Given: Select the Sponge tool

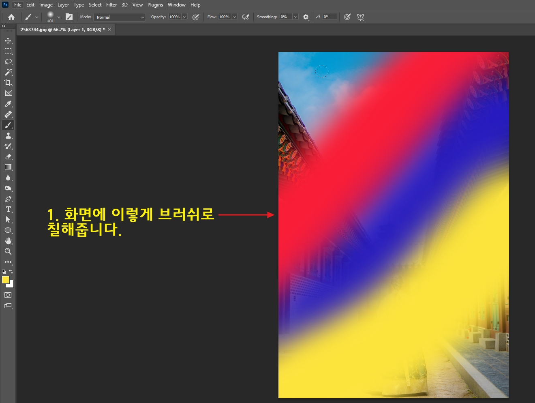Looking at the screenshot, I should [8, 188].
